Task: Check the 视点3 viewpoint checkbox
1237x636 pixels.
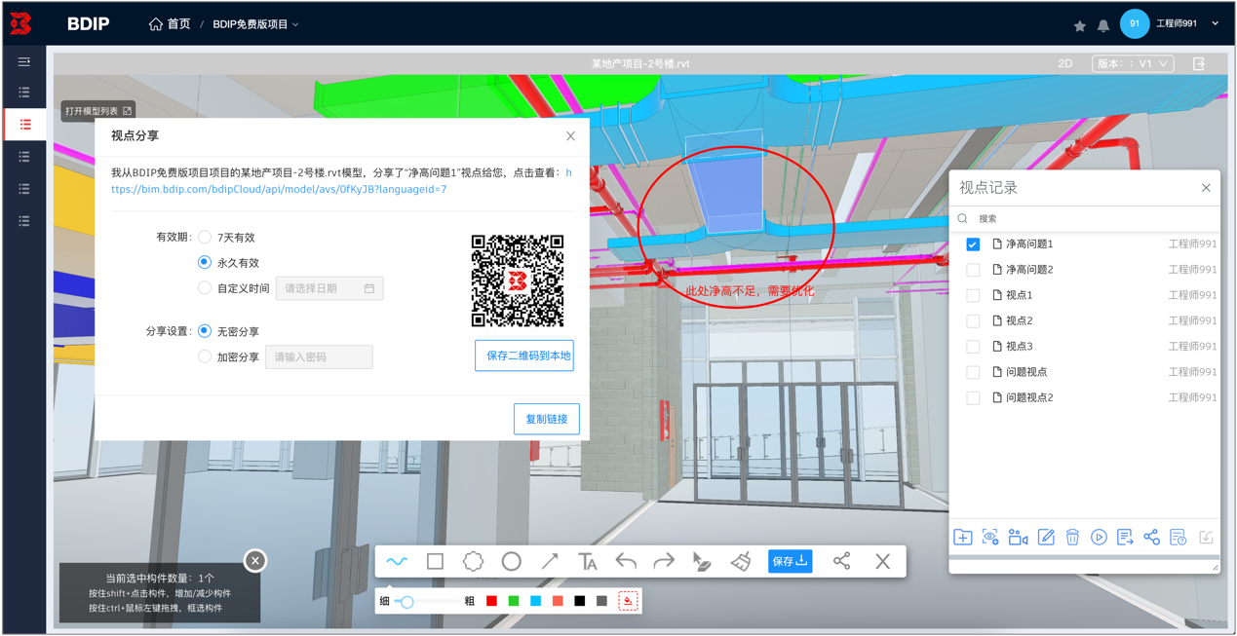Action: point(973,347)
